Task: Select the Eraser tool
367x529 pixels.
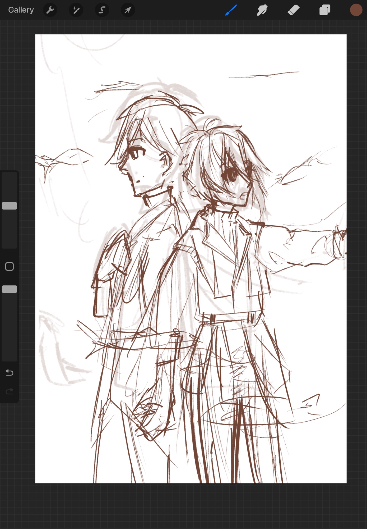Action: (x=293, y=10)
